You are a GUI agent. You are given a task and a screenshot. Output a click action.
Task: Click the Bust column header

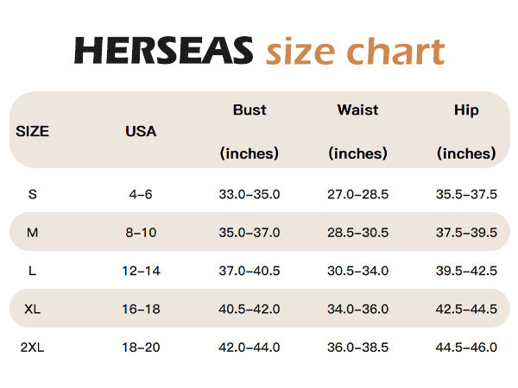tap(250, 110)
